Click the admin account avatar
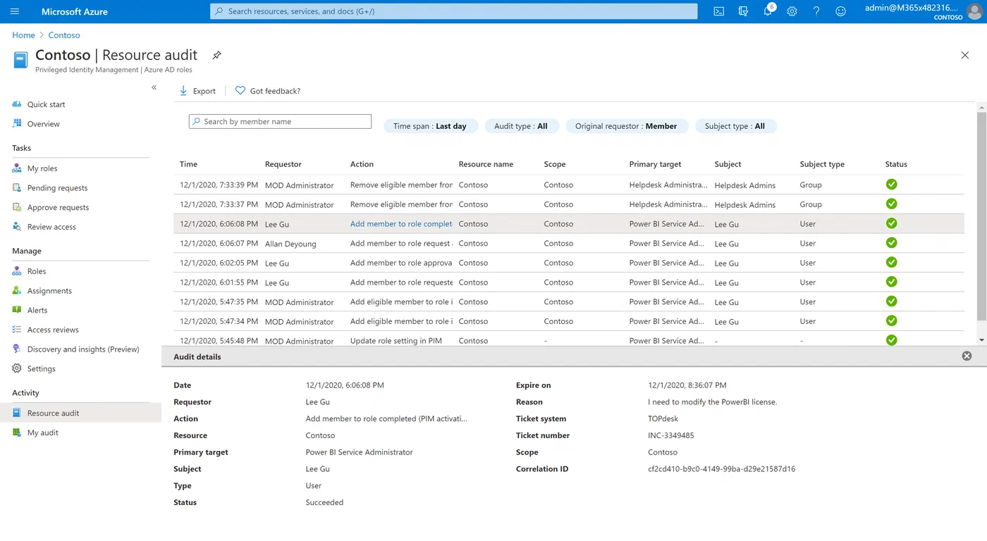Image resolution: width=987 pixels, height=541 pixels. pos(974,11)
